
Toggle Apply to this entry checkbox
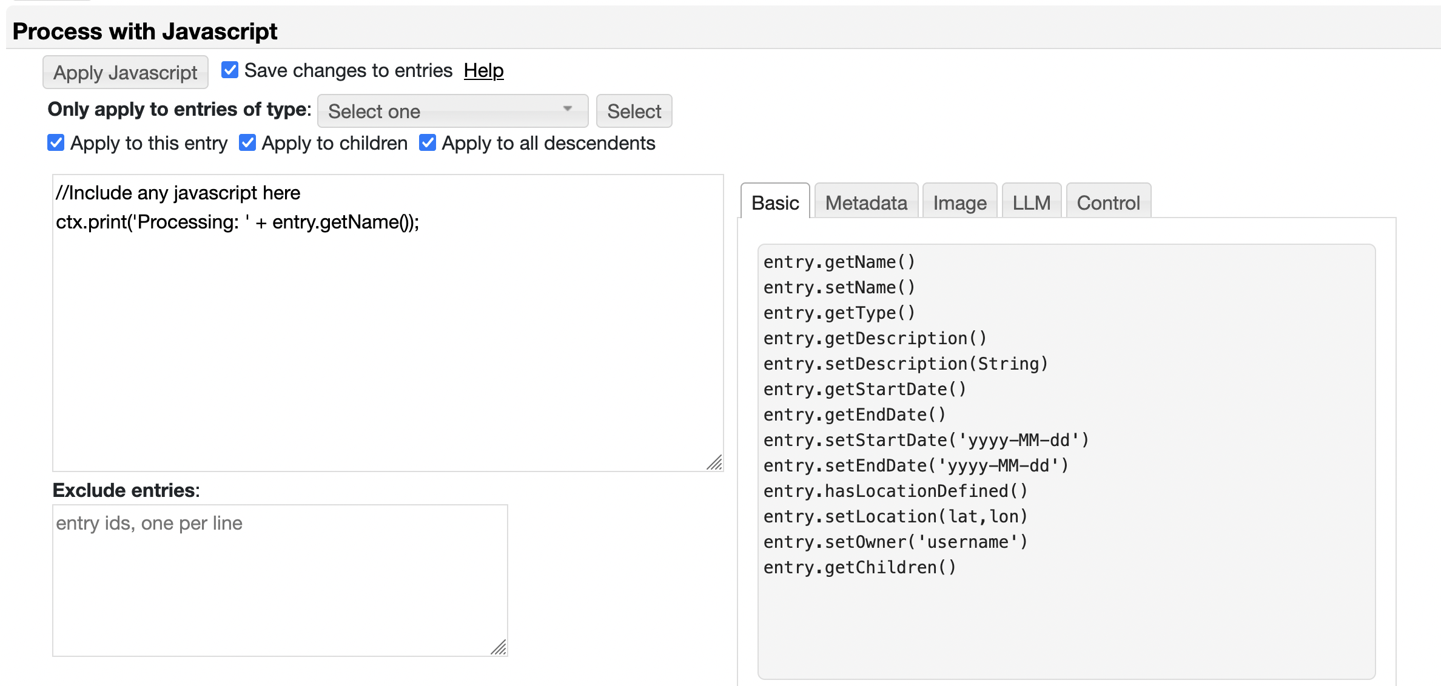(x=56, y=143)
